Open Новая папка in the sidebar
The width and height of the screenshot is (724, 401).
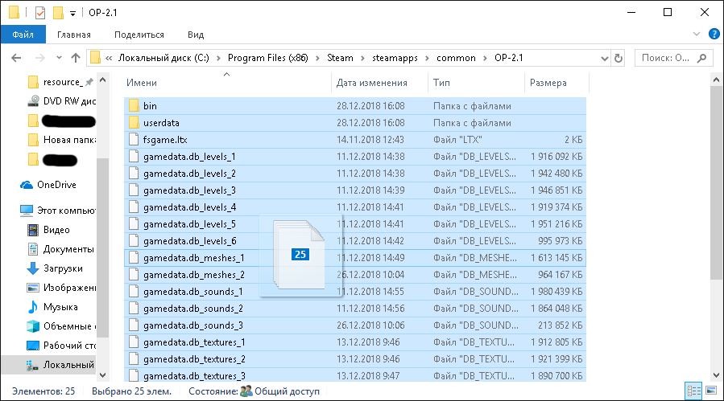(61, 140)
